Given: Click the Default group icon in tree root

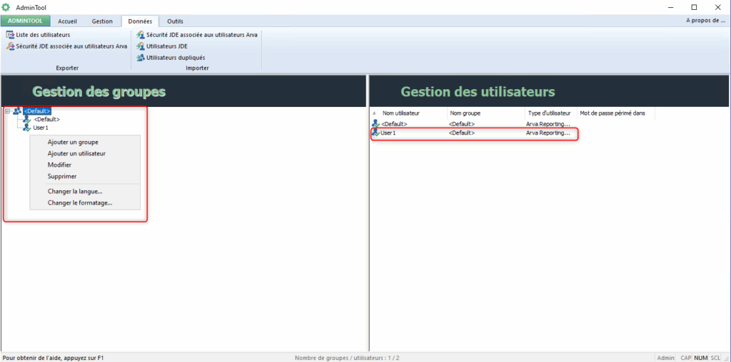Looking at the screenshot, I should (17, 111).
